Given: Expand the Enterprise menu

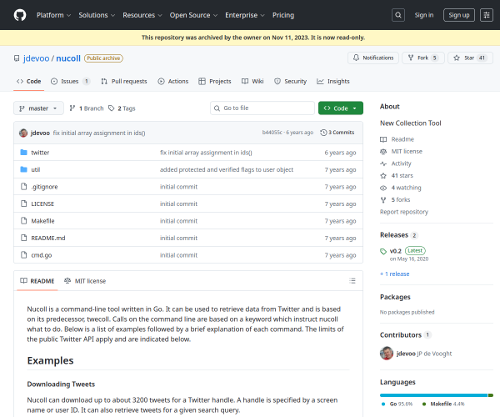Looking at the screenshot, I should [245, 15].
